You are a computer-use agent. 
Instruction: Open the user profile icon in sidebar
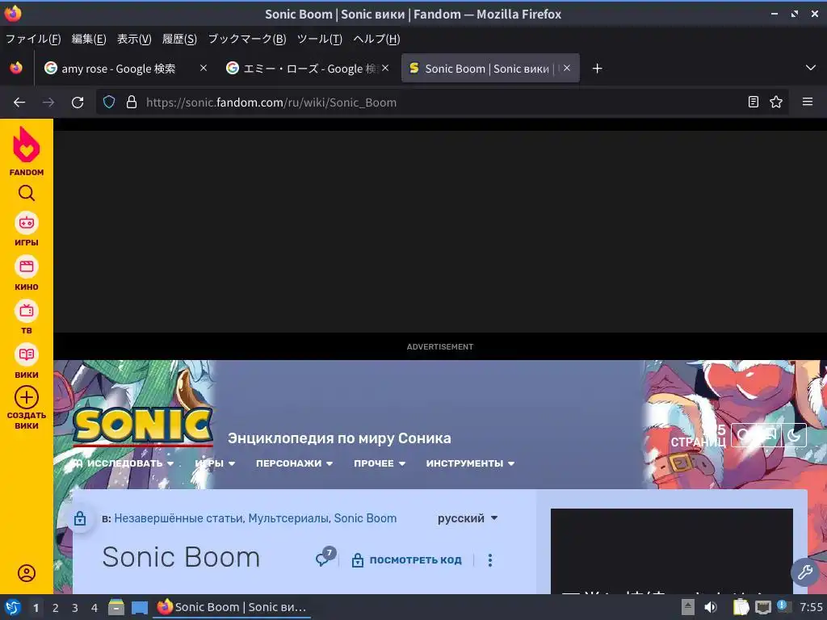tap(27, 573)
